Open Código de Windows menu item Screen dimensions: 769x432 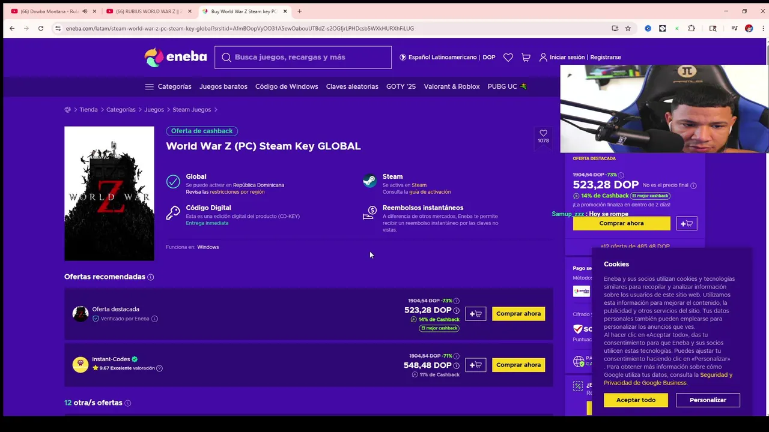287,86
